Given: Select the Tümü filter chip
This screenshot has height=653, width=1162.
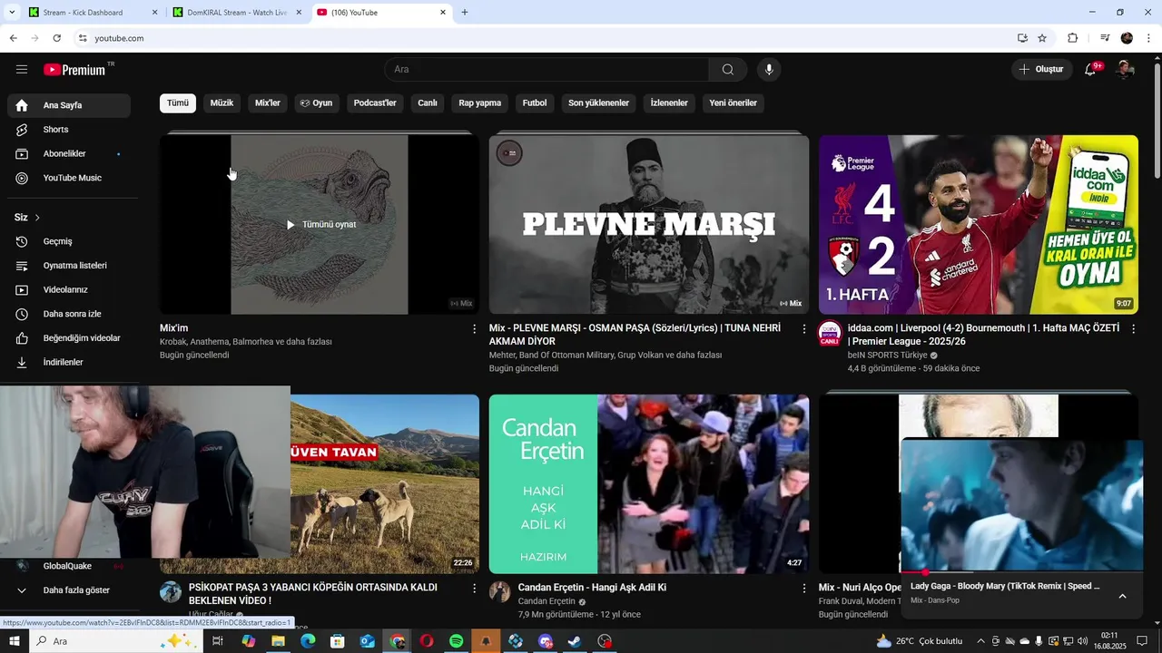Looking at the screenshot, I should point(178,103).
